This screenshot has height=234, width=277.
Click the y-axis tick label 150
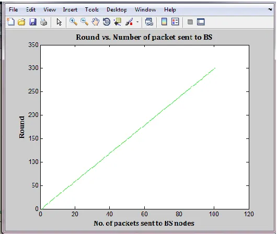tap(33, 138)
